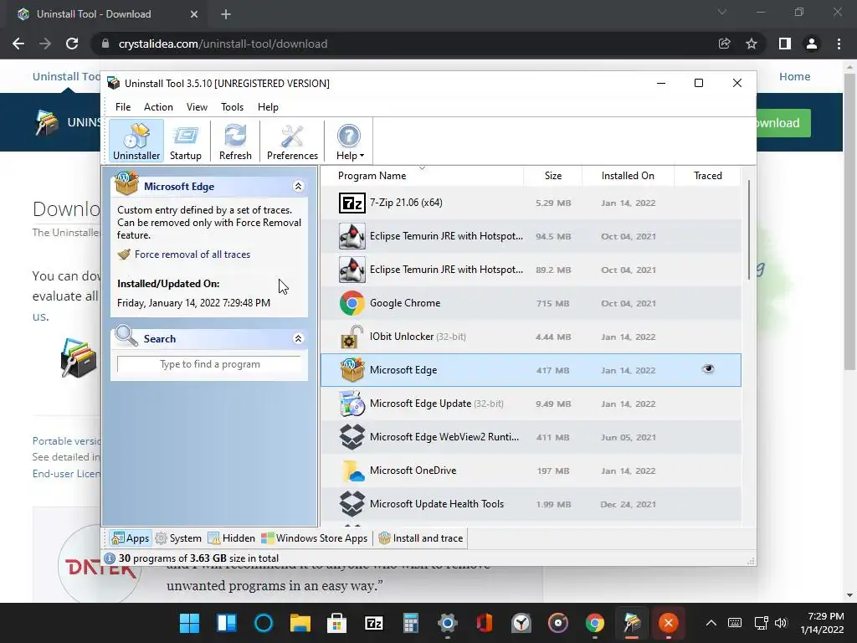This screenshot has height=643, width=857.
Task: Select the Google Chrome program icon
Action: (352, 303)
